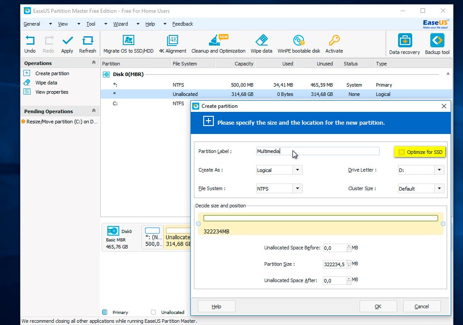Image resolution: width=463 pixels, height=325 pixels.
Task: Click the Unallocated block in disk map
Action: 178,237
